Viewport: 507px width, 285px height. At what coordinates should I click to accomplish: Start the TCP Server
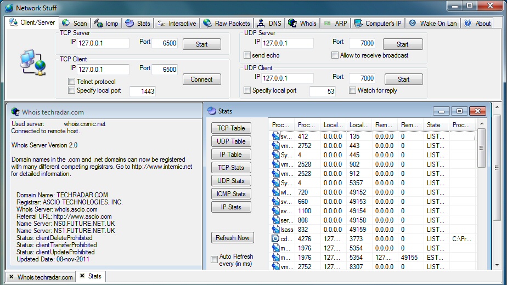point(202,44)
